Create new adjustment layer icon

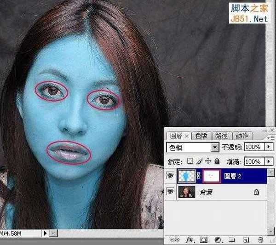[x=217, y=239]
